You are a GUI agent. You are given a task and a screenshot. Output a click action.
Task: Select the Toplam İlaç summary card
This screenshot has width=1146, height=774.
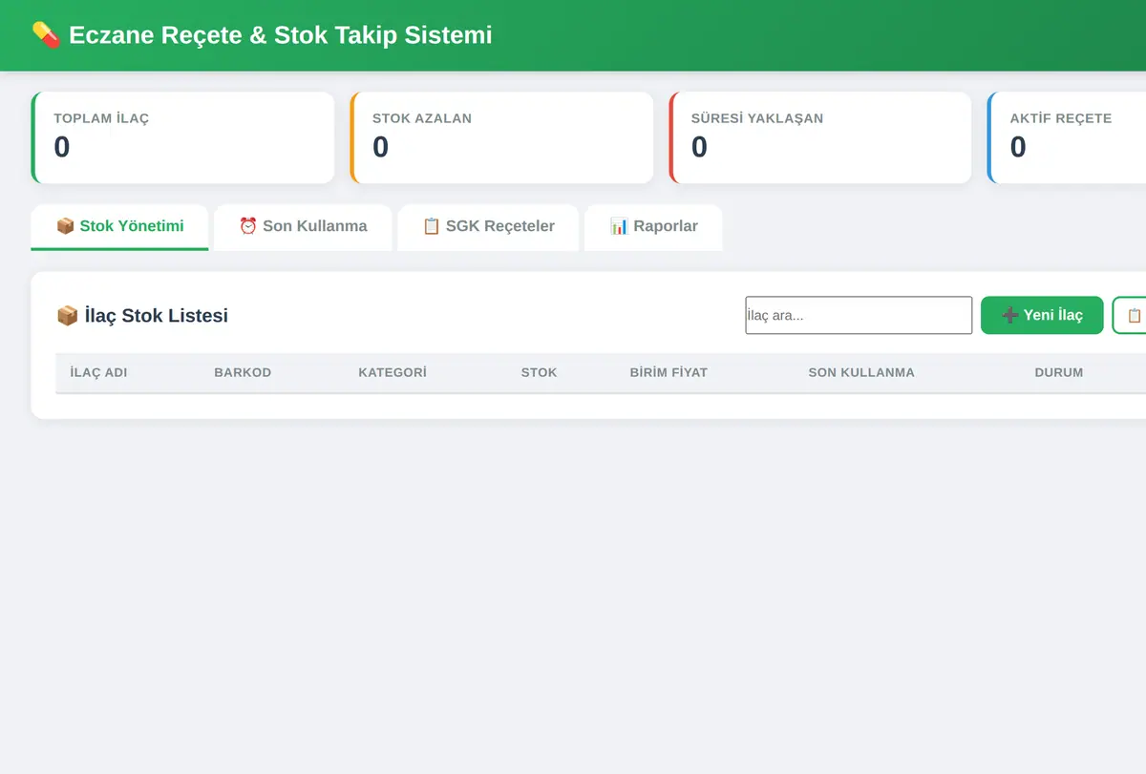[182, 137]
